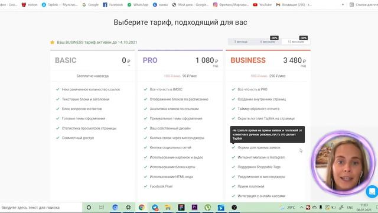Click 'Интернет-магазин в Instagram' feature
This screenshot has height=213, width=378.
(x=261, y=157)
